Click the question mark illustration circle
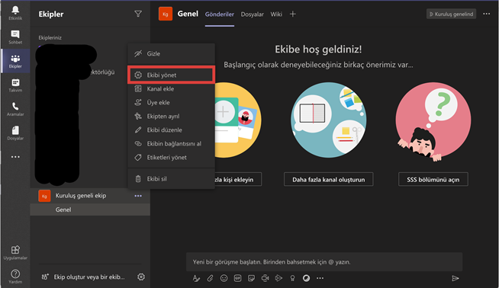The height and width of the screenshot is (288, 499). [433, 121]
